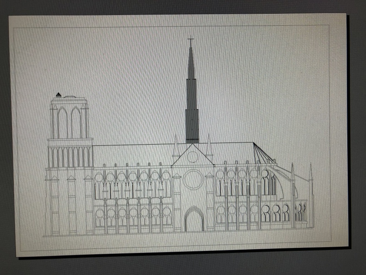The height and width of the screenshot is (275, 366).
Task: Click the dark shaded central spire
Action: point(192,104)
